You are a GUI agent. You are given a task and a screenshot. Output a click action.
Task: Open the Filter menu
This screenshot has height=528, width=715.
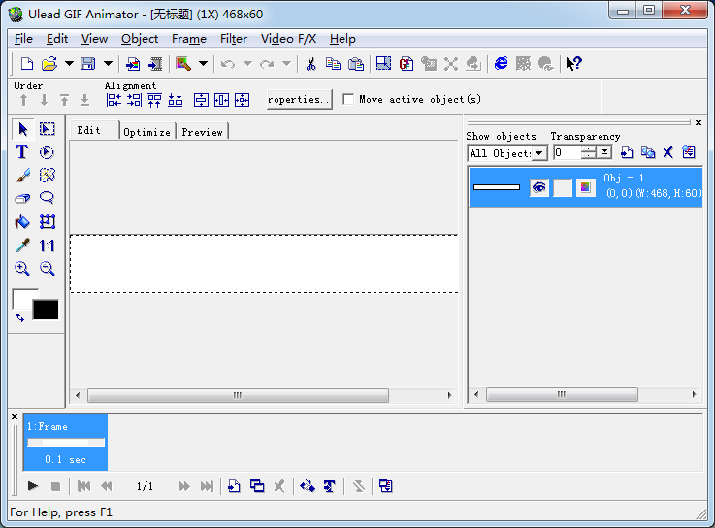(x=233, y=39)
